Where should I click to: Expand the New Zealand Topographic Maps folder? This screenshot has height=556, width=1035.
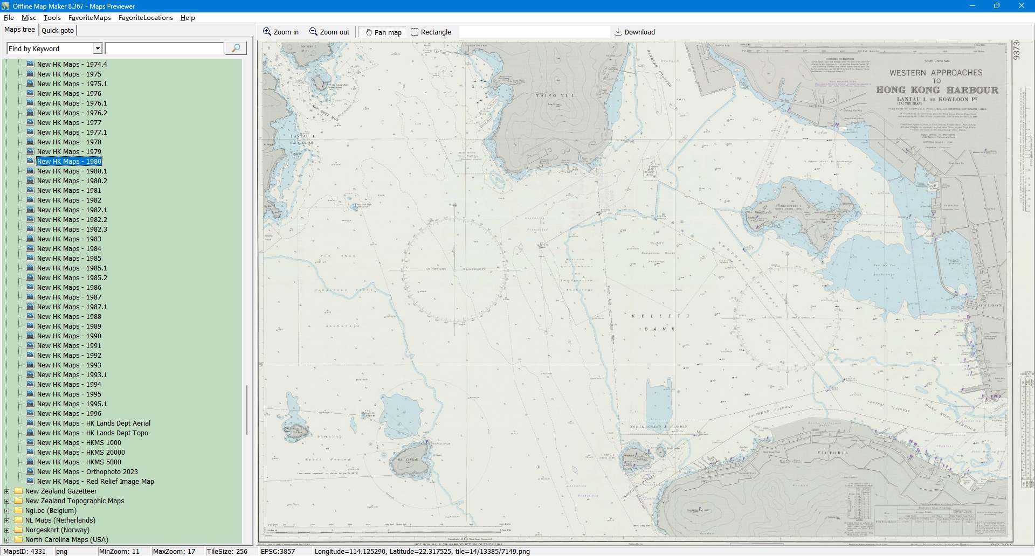point(6,501)
